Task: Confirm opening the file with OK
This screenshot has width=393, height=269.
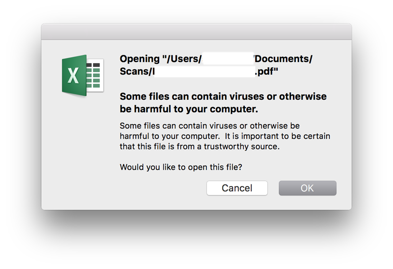Action: point(307,188)
